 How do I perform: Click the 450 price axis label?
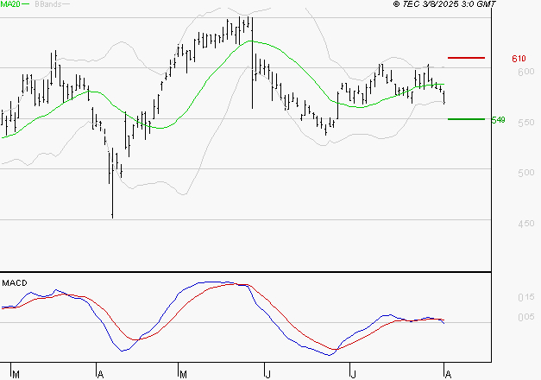[526, 224]
